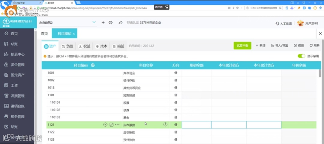Open 进销台账 in the sidebar
The image size is (324, 144).
click(x=14, y=106)
